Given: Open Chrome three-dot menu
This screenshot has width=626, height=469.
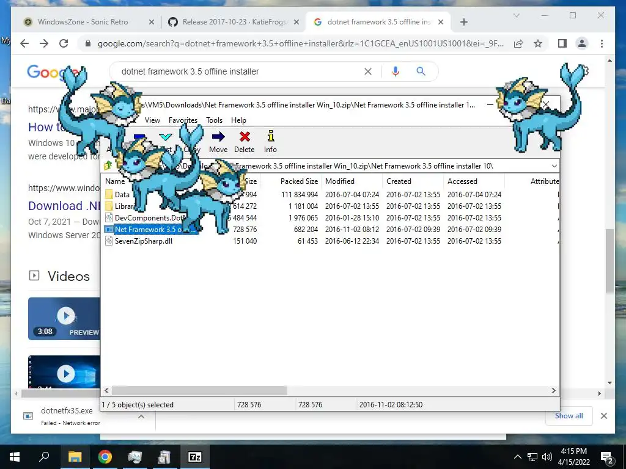Looking at the screenshot, I should coord(602,43).
